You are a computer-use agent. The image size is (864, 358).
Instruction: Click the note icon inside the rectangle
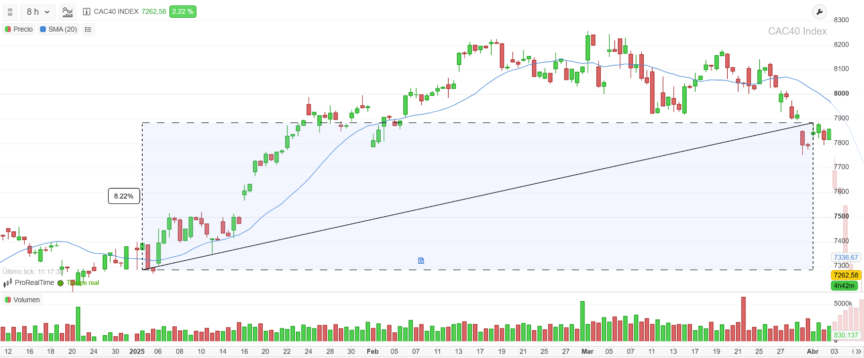tap(421, 261)
